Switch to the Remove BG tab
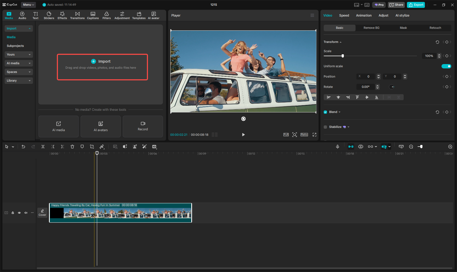This screenshot has width=457, height=272. click(371, 28)
